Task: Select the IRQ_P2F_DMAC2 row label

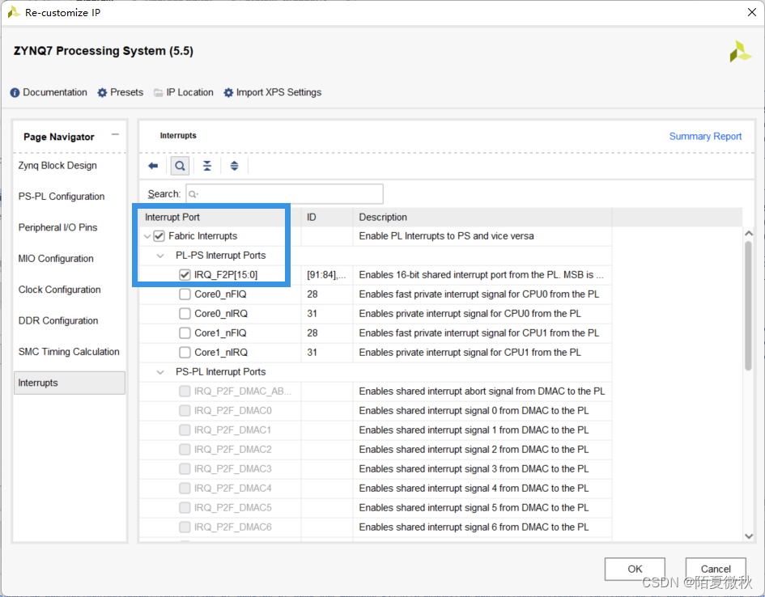Action: (x=232, y=450)
